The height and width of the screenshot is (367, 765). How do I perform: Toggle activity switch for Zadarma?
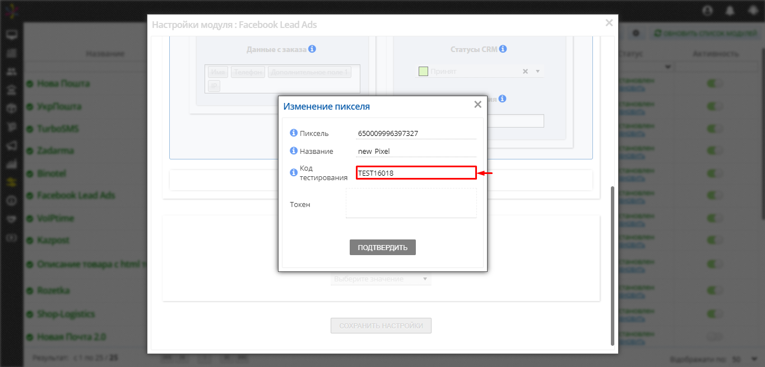(715, 151)
